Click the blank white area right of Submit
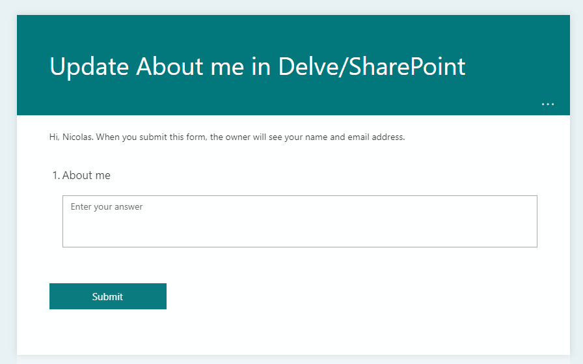The image size is (583, 364). click(358, 296)
